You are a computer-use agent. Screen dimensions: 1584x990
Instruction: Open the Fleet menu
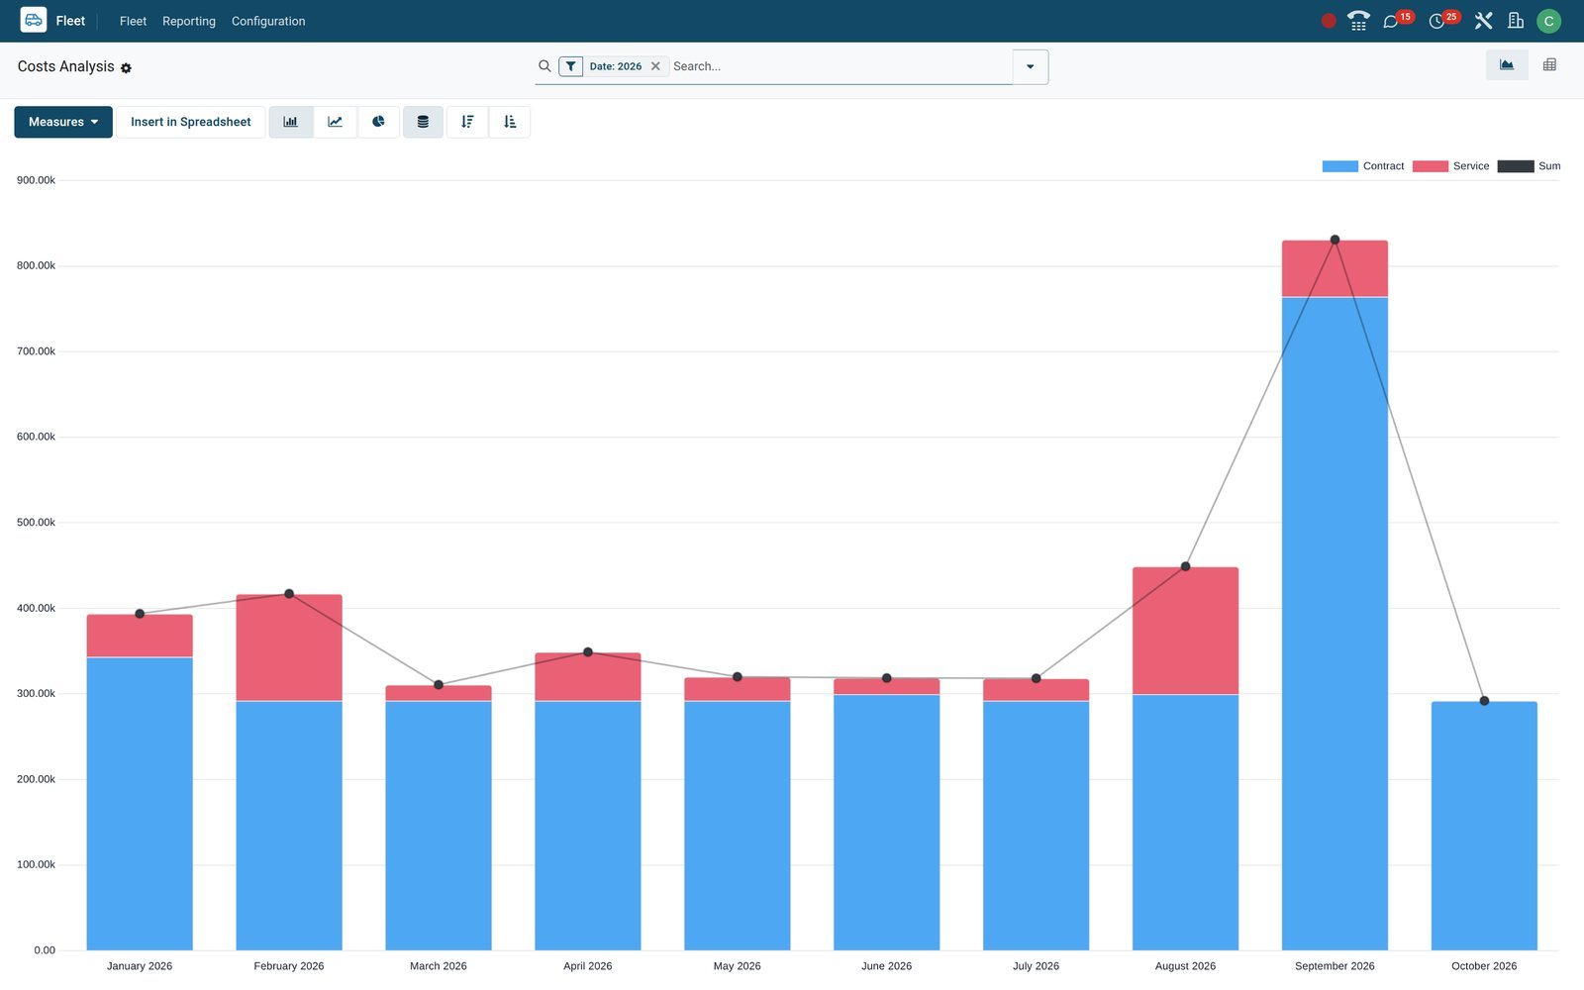pyautogui.click(x=133, y=21)
